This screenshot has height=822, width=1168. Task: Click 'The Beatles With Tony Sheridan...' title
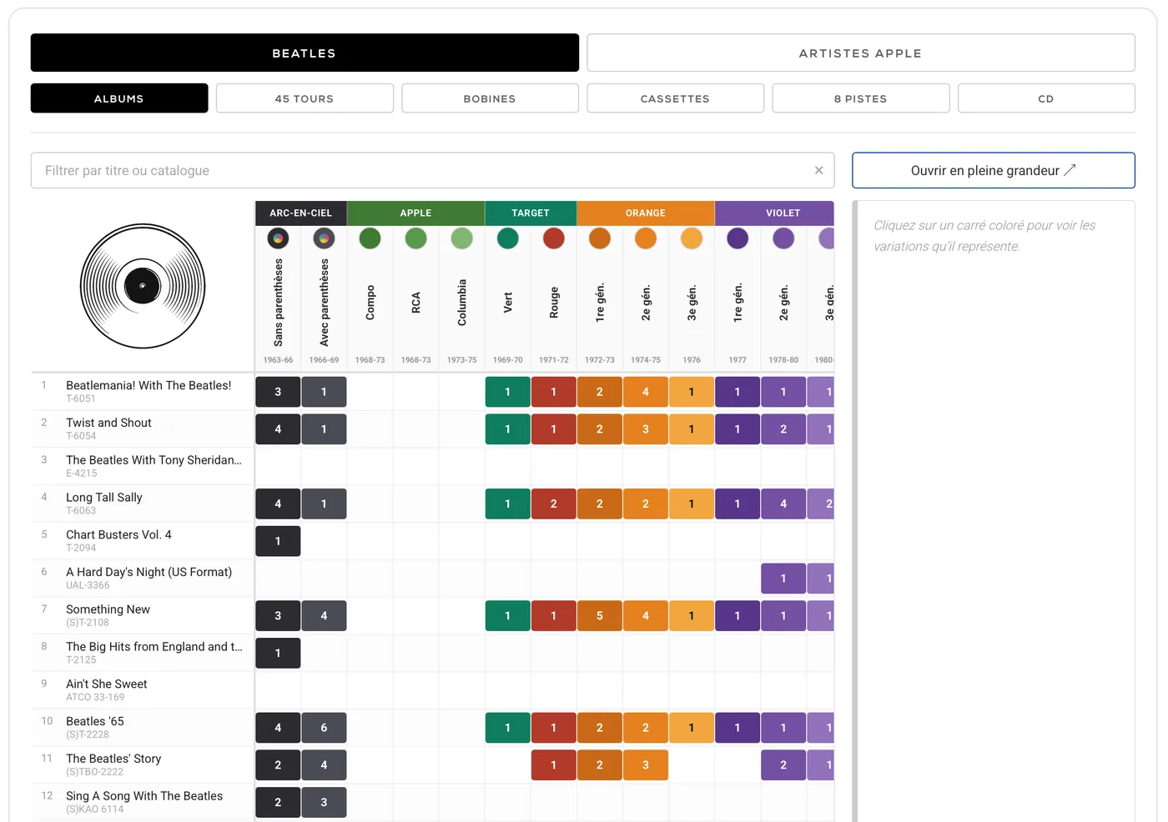[x=154, y=460]
